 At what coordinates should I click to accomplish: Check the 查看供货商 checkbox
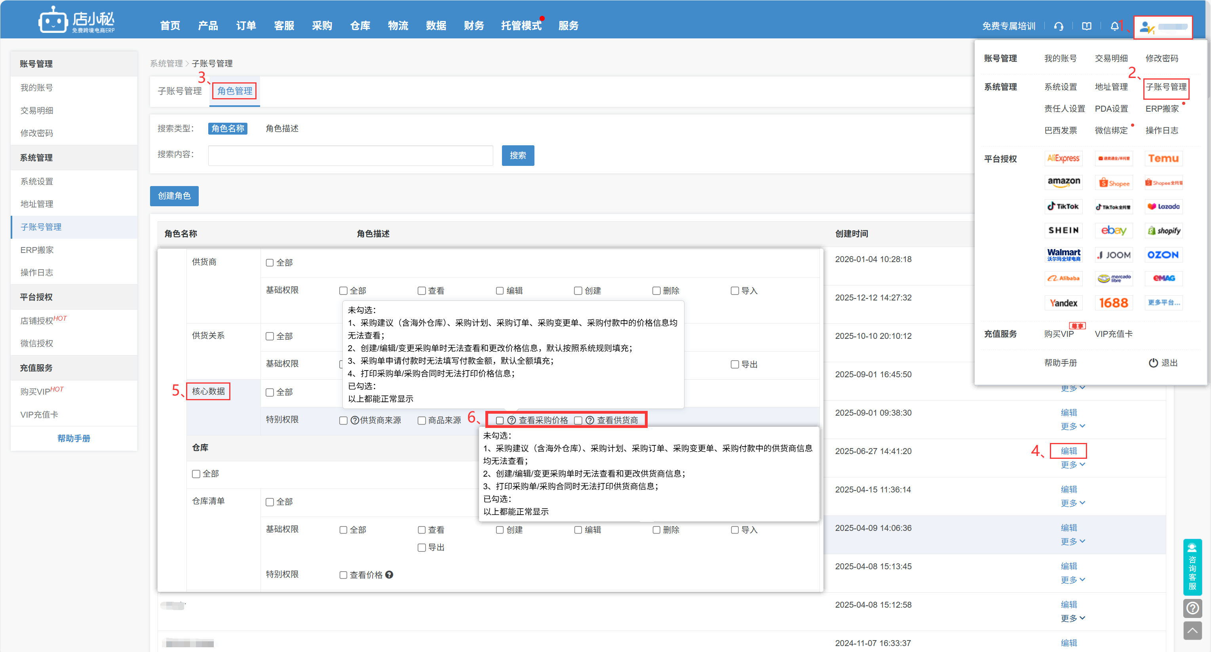click(x=578, y=420)
